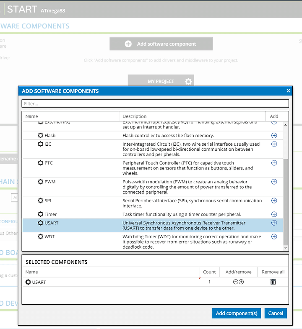Click Add software component button label

[x=167, y=44]
